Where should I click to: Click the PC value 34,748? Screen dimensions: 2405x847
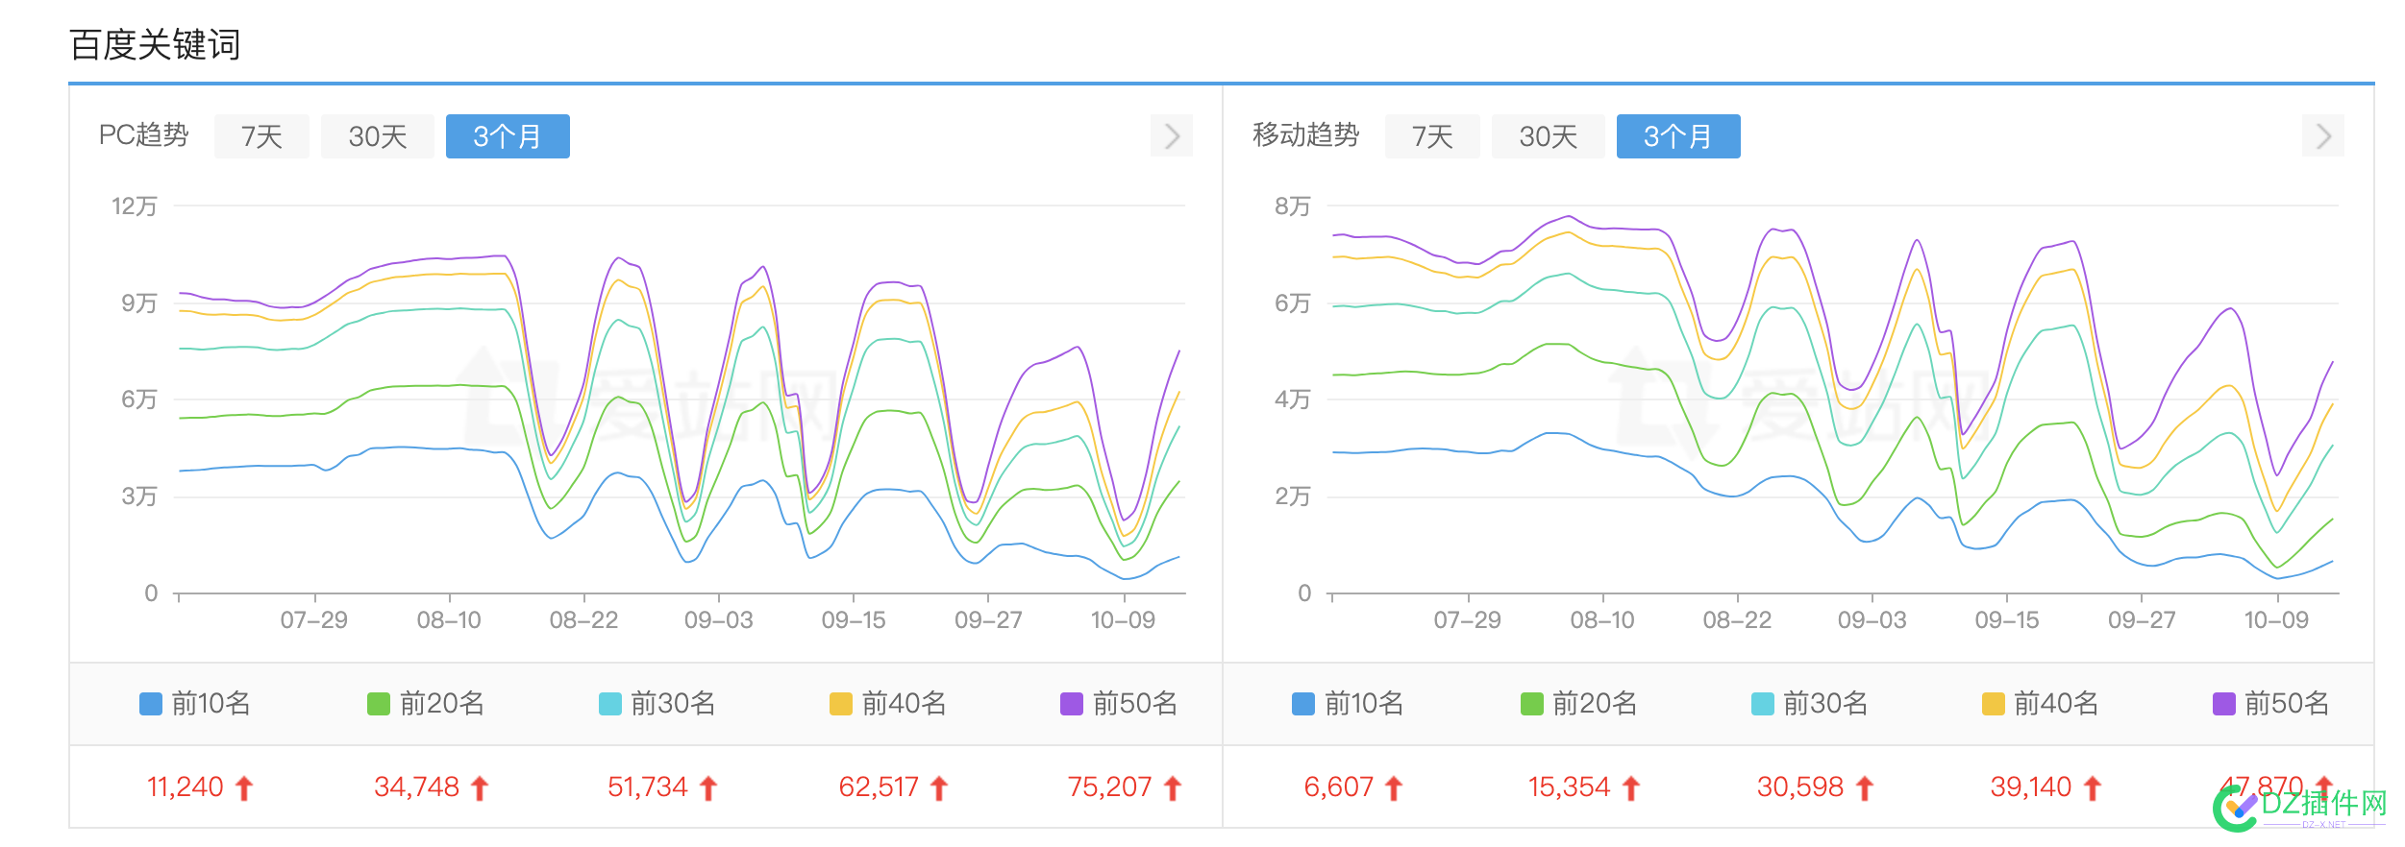click(417, 787)
